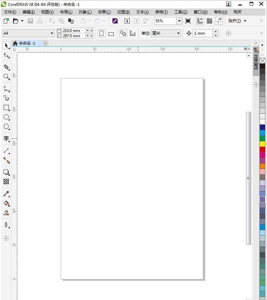Select the Artistic Media tool

click(x=6, y=98)
